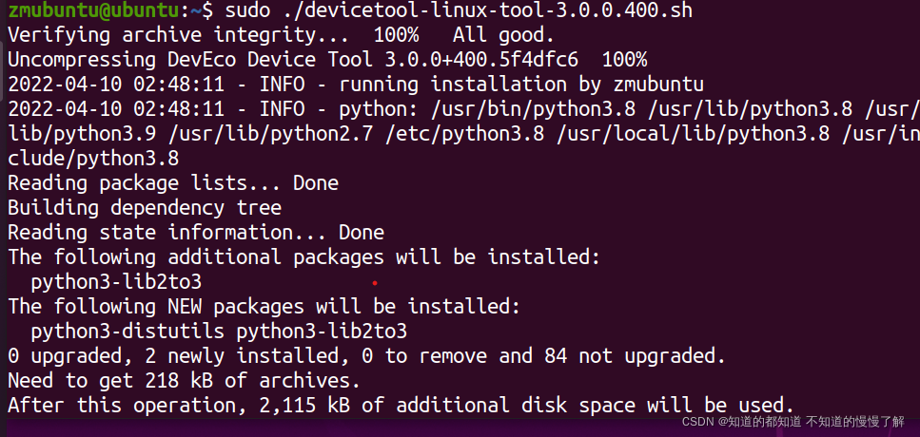Click the "Building dependency tree" line

pos(144,207)
